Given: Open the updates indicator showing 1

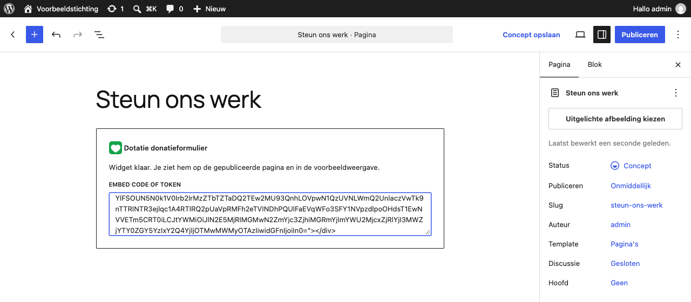Looking at the screenshot, I should [116, 9].
